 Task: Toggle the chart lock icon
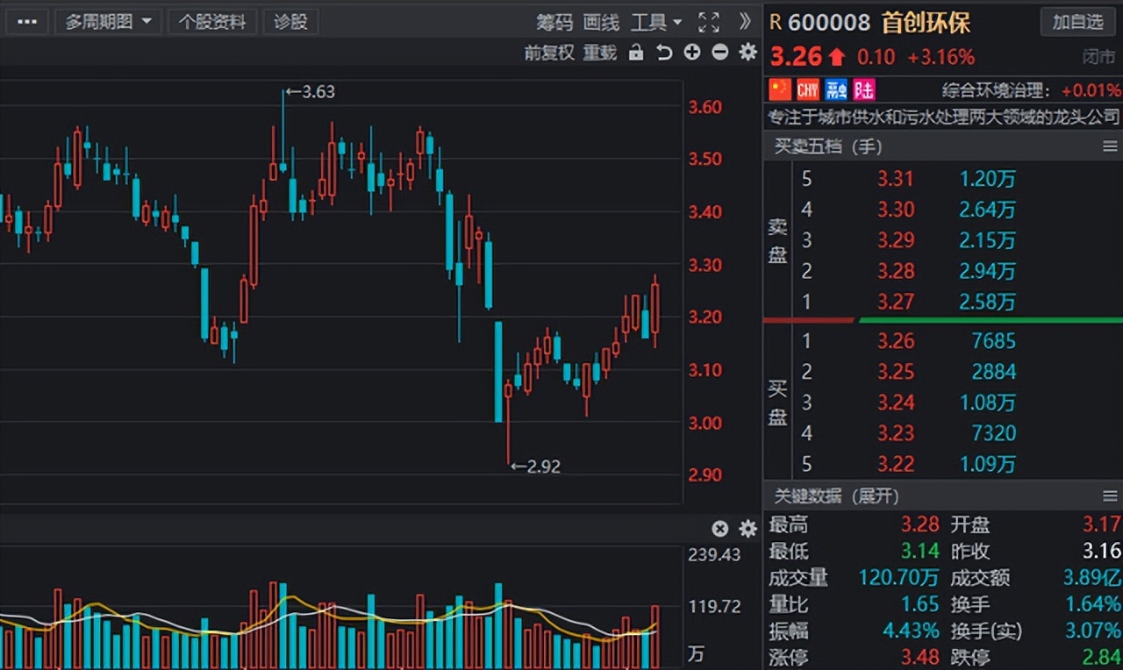coord(634,53)
